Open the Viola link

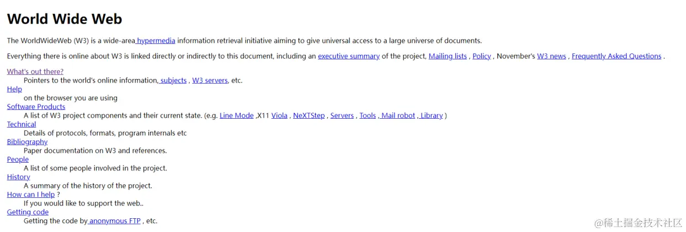coord(279,115)
